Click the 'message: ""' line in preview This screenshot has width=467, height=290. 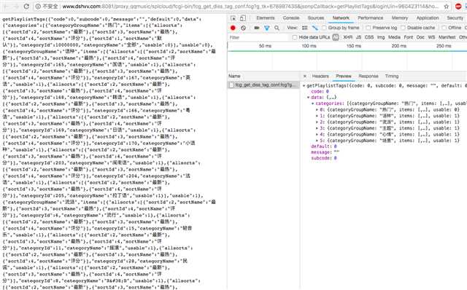[325, 152]
